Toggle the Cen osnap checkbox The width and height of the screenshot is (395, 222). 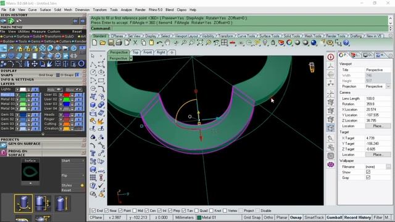tap(147, 211)
